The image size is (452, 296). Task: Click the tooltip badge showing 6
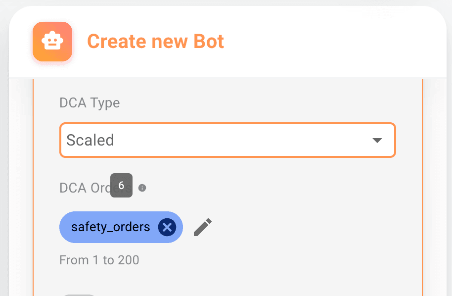coord(121,186)
